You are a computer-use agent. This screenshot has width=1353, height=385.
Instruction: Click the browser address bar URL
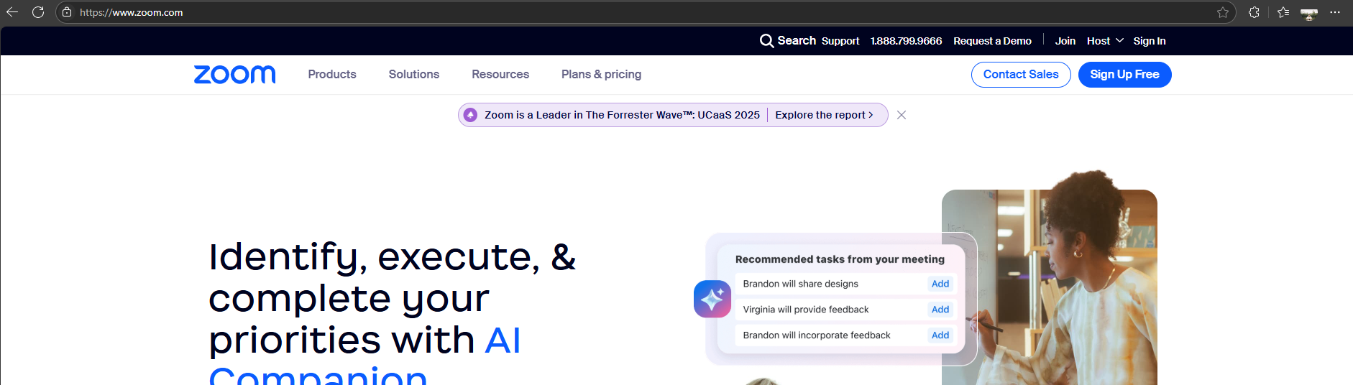(132, 12)
